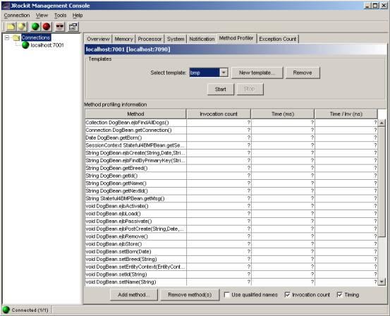Click the table's vertical scrollbar thumb
390x316 pixels.
point(382,182)
